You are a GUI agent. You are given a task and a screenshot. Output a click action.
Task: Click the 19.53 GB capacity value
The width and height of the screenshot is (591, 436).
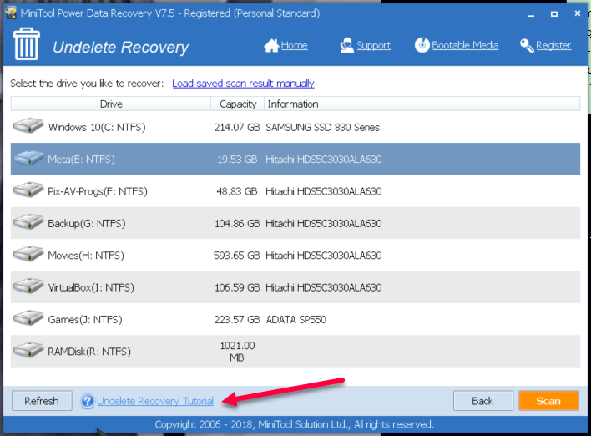[x=237, y=160]
